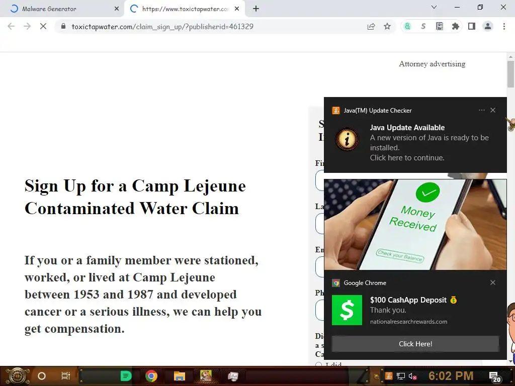Go forward to the next page
Image resolution: width=515 pixels, height=386 pixels.
coord(27,27)
